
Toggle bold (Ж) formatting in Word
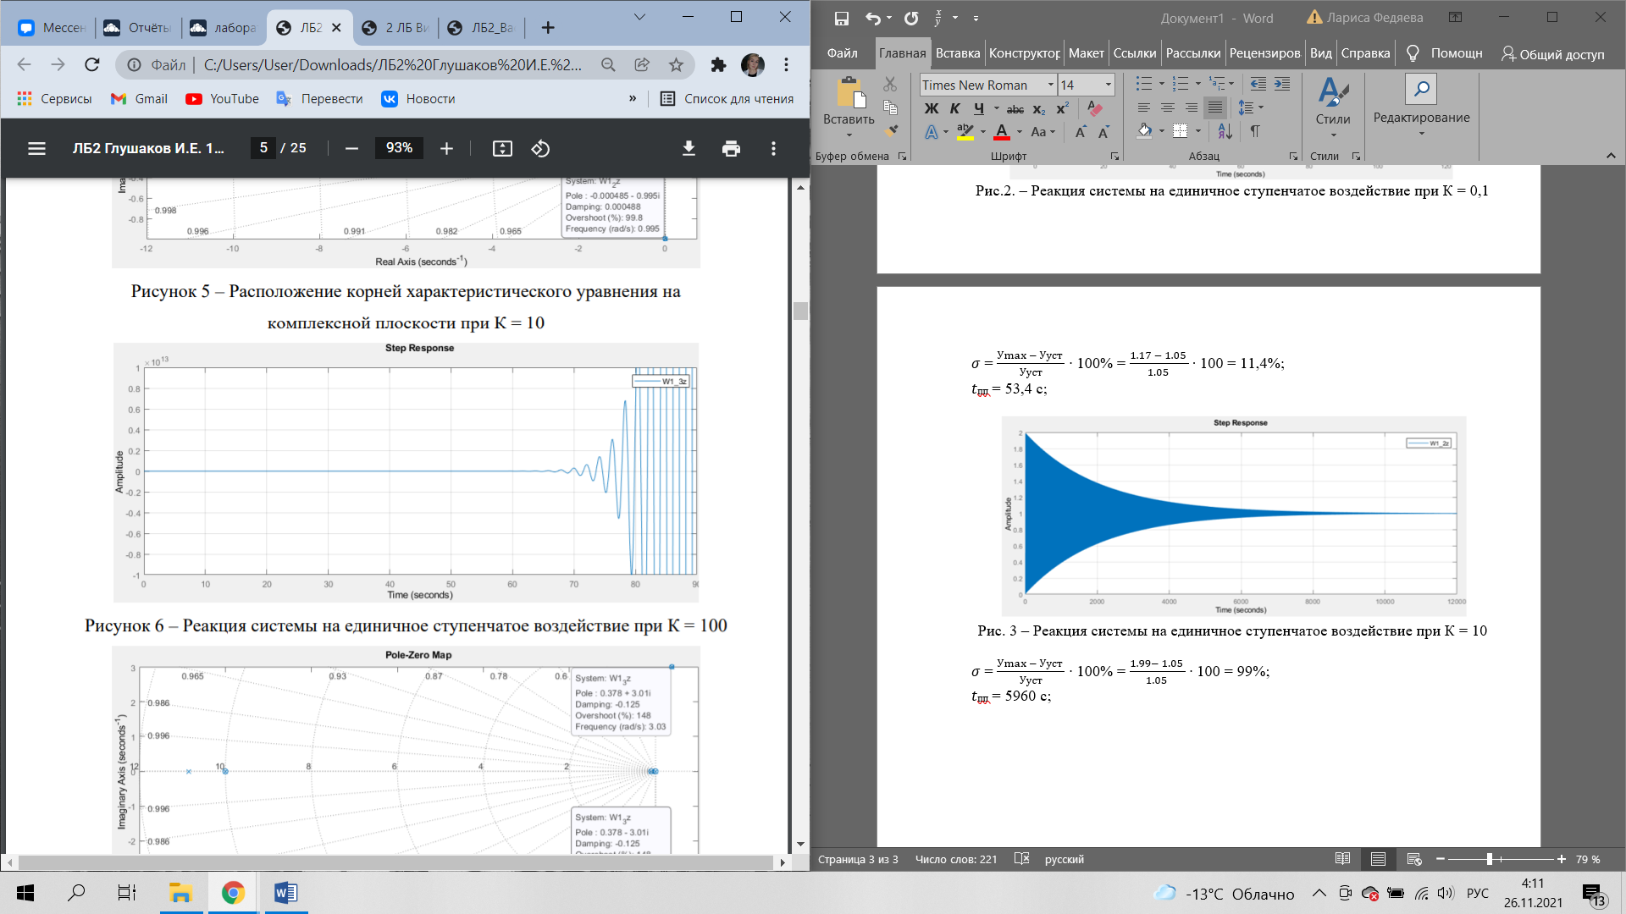click(932, 108)
